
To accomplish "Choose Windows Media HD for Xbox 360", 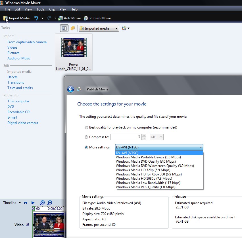I will coord(159,174).
